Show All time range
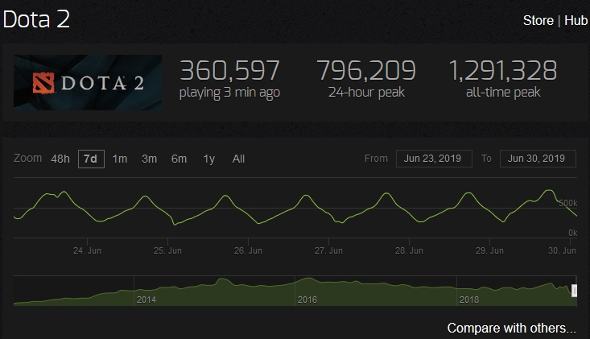The image size is (590, 339). (238, 159)
